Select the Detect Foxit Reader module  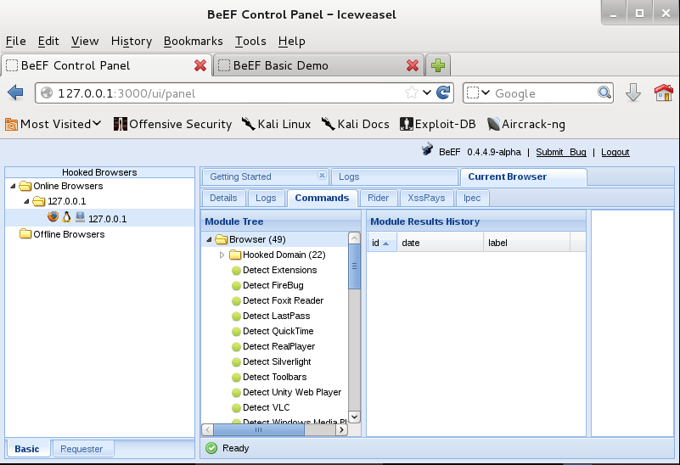tap(284, 300)
